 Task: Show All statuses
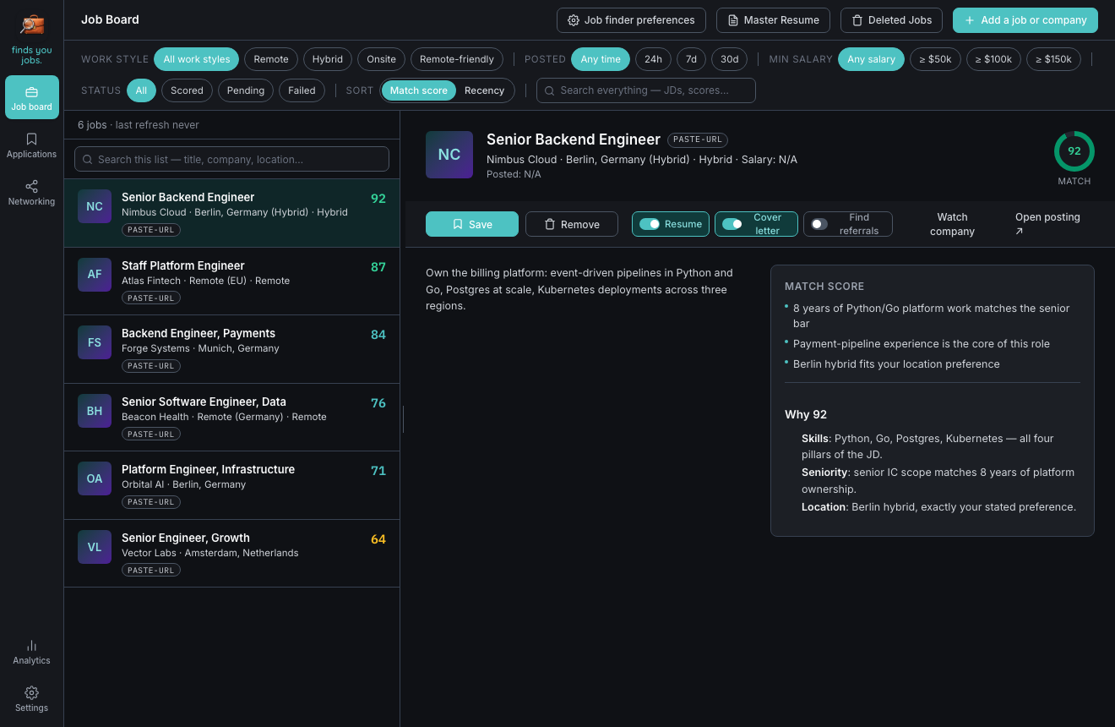[x=141, y=90]
